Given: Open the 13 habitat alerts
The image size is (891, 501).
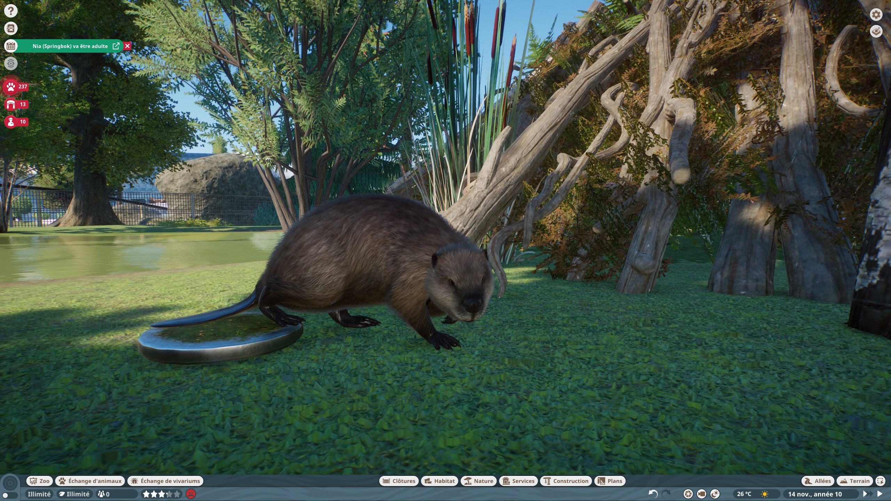Looking at the screenshot, I should point(16,104).
